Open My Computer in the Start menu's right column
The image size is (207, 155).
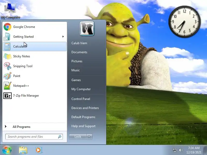click(x=81, y=89)
